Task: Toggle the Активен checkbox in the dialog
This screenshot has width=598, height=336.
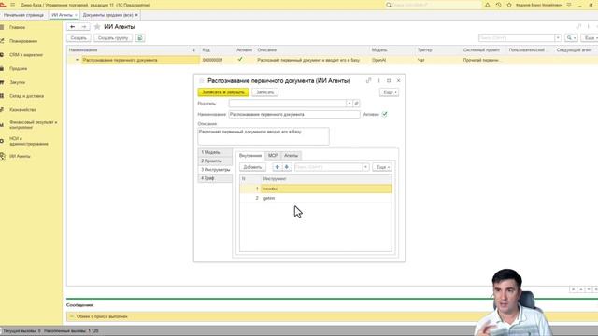Action: (x=384, y=114)
